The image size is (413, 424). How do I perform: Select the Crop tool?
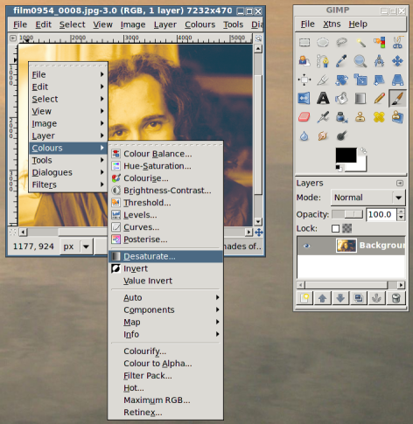click(323, 80)
